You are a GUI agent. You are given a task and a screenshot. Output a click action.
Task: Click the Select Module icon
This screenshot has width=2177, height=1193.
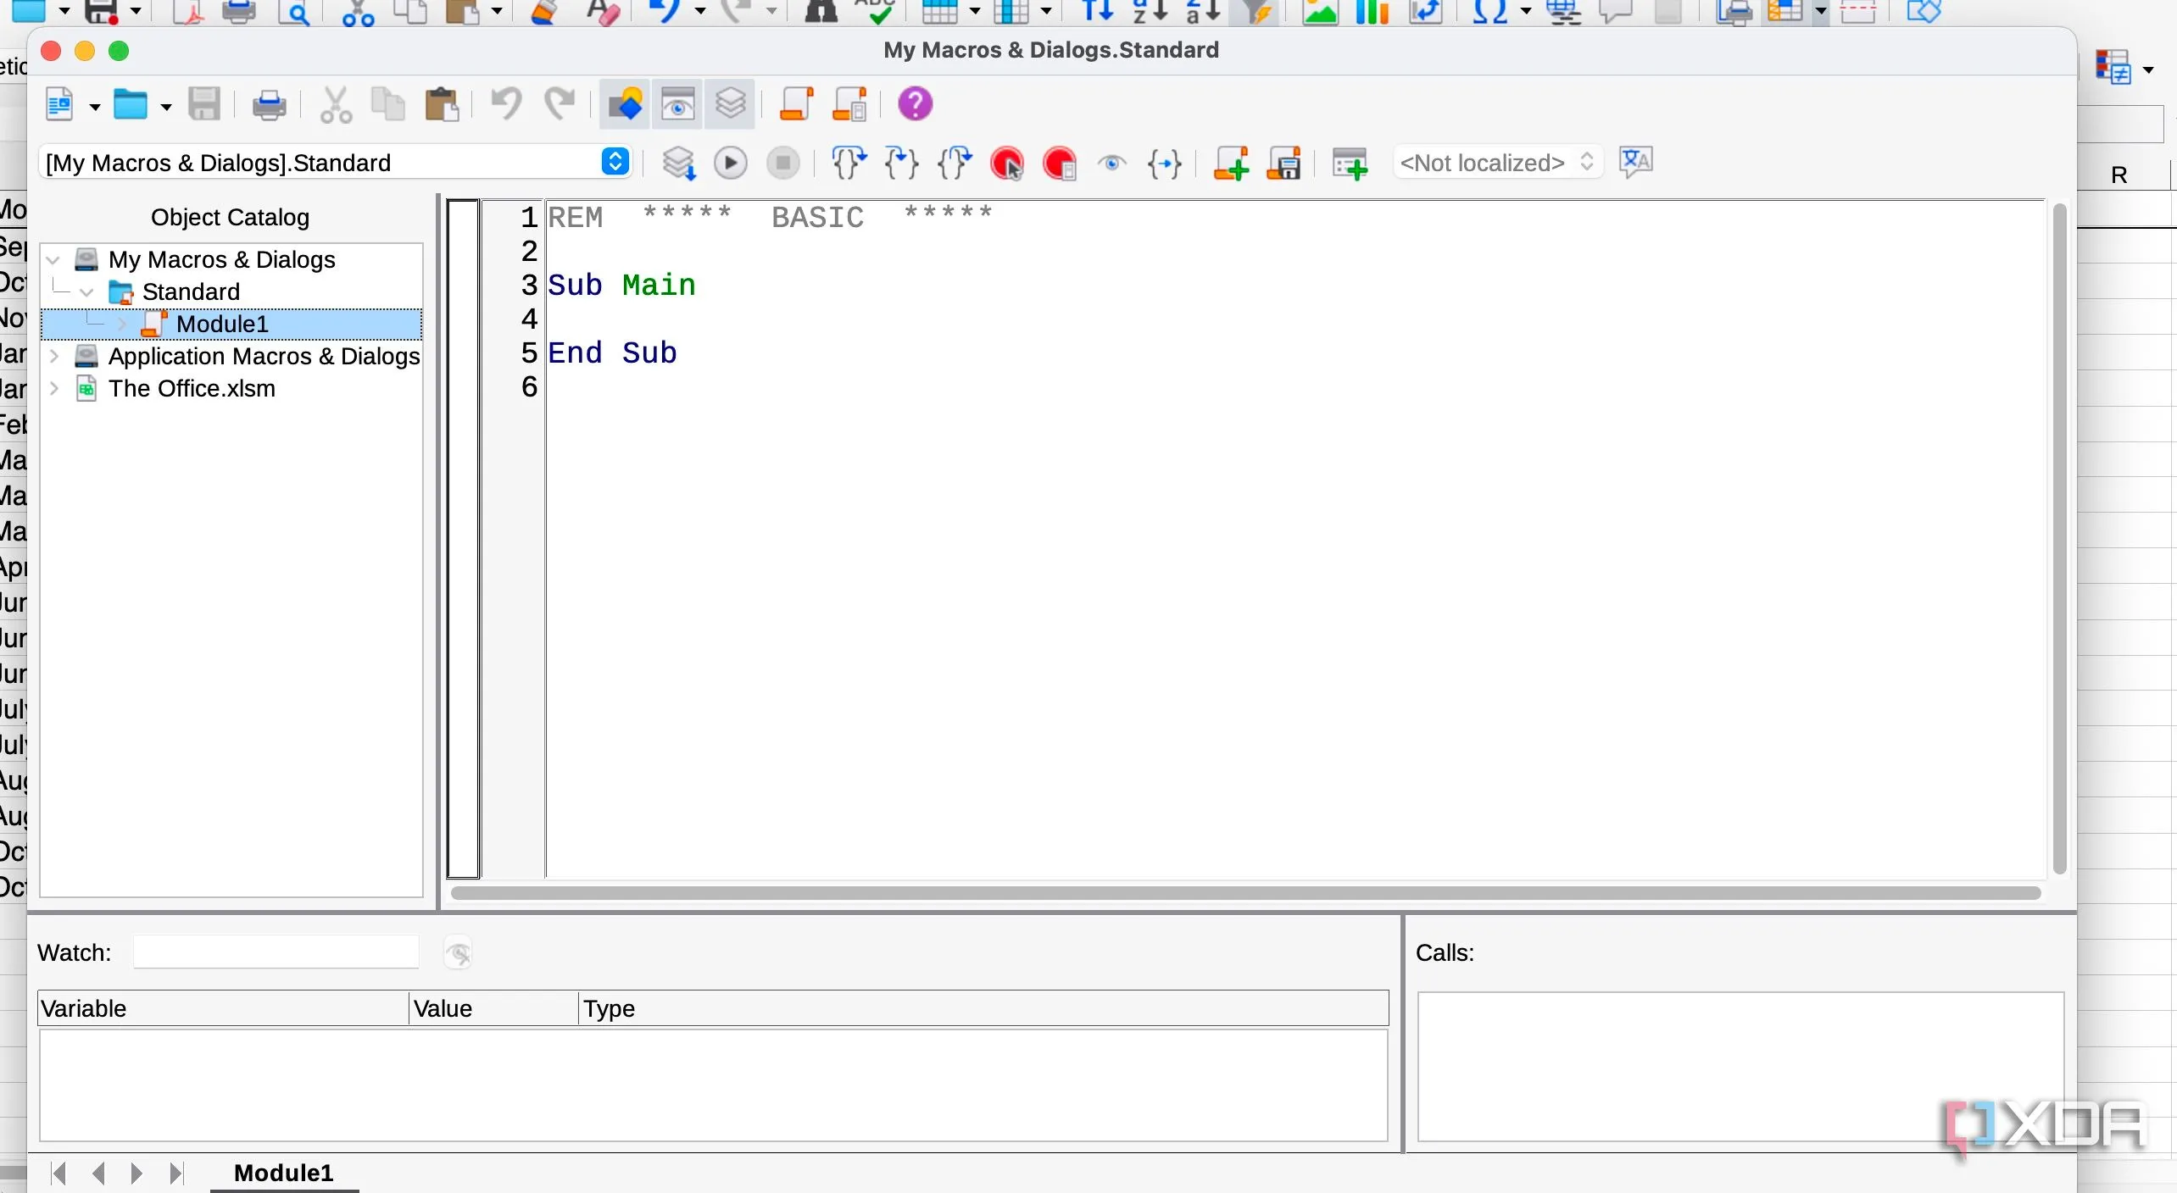pos(849,105)
